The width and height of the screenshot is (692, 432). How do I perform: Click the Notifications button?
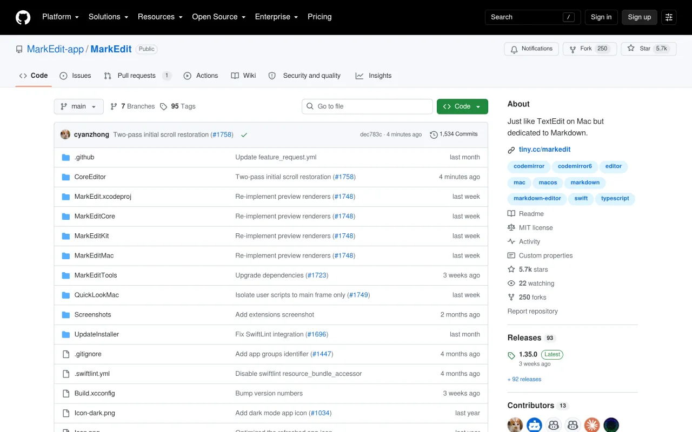point(531,49)
